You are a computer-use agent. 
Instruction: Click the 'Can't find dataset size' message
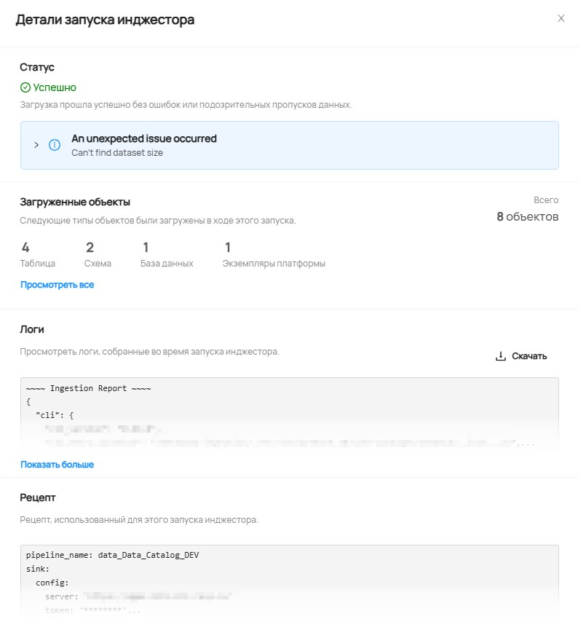pos(116,153)
